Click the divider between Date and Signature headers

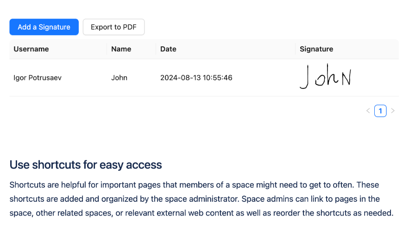(295, 49)
